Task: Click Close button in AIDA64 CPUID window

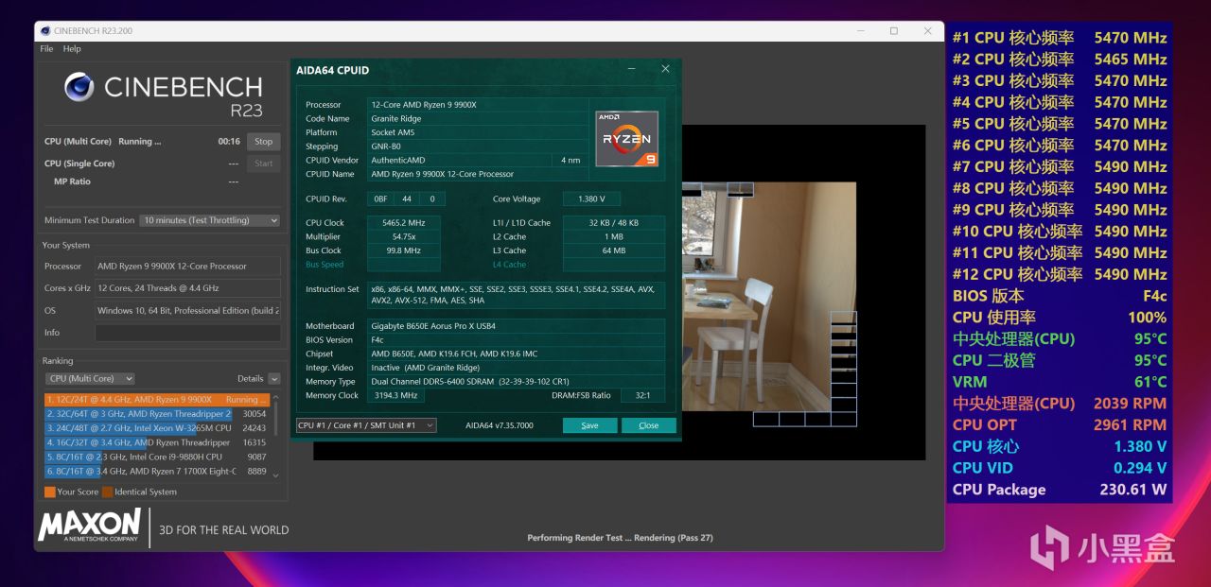Action: pos(648,425)
